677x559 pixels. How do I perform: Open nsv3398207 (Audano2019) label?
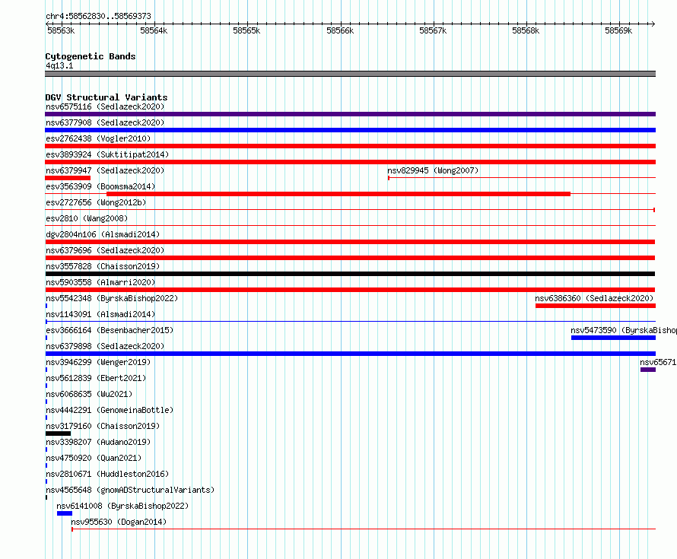(x=98, y=442)
